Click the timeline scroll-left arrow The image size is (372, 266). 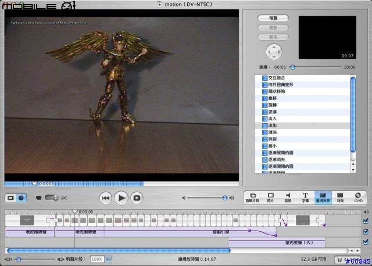click(x=351, y=250)
